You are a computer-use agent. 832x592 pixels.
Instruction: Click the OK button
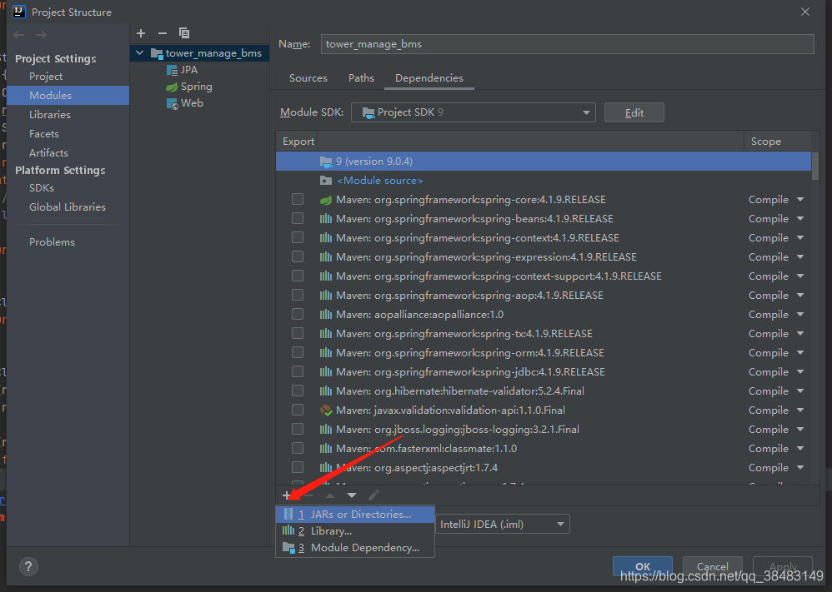tap(643, 566)
